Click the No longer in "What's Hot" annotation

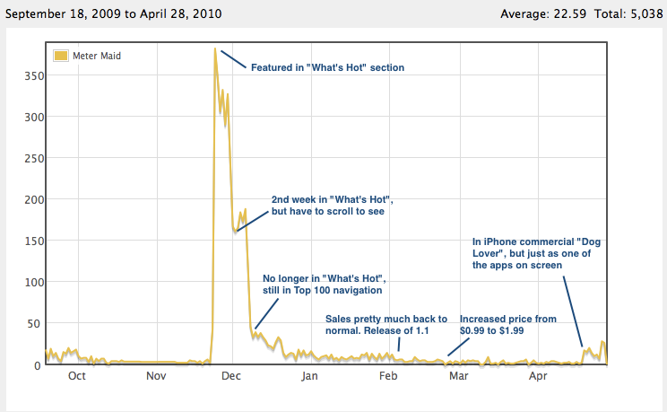(x=323, y=284)
